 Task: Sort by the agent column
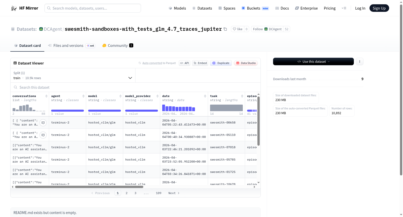(x=83, y=96)
